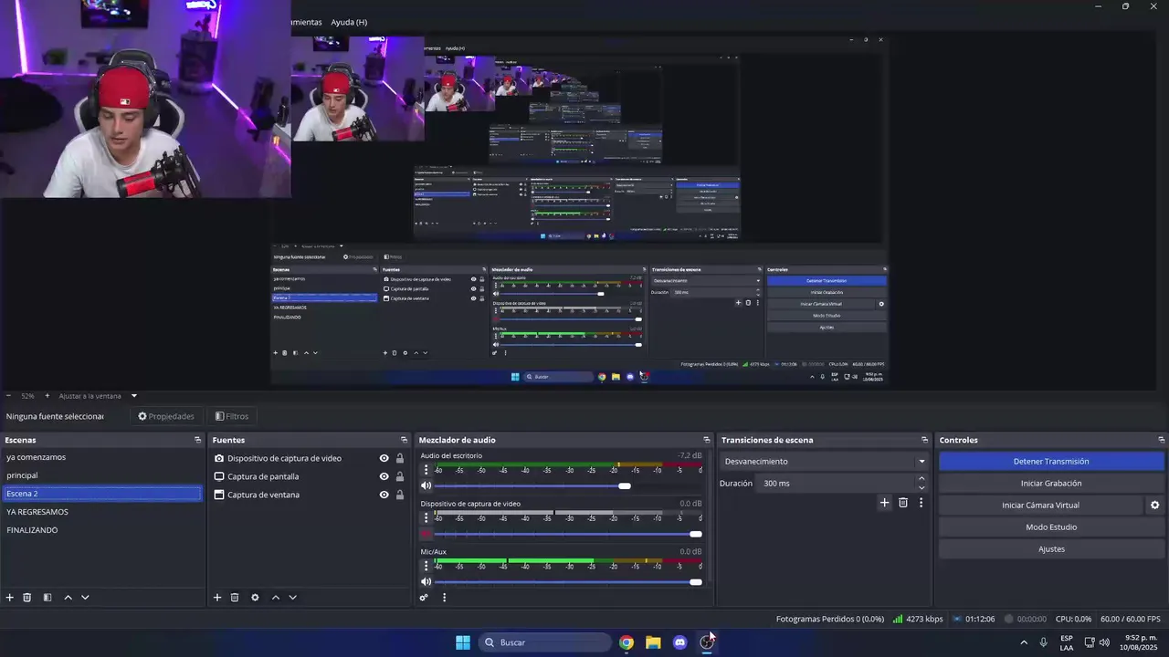
Task: Open Filtros for selected source
Action: pos(232,416)
